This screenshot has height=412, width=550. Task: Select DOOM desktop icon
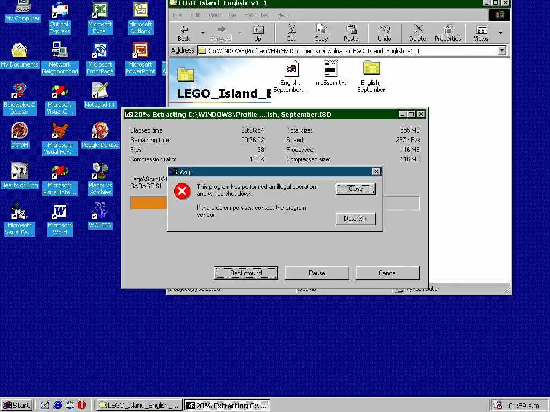pos(20,135)
